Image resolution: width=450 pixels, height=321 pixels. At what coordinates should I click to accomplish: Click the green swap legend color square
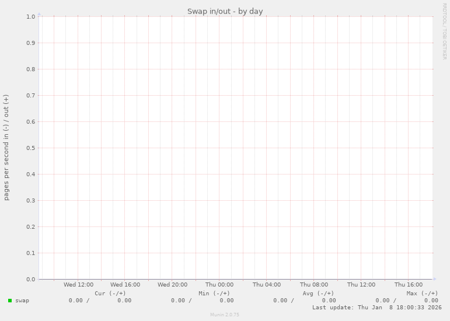click(x=10, y=301)
